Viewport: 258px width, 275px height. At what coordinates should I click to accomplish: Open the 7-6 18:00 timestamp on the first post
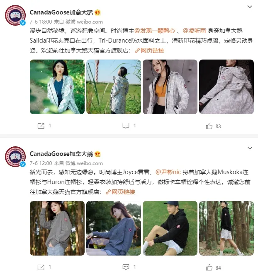point(41,22)
